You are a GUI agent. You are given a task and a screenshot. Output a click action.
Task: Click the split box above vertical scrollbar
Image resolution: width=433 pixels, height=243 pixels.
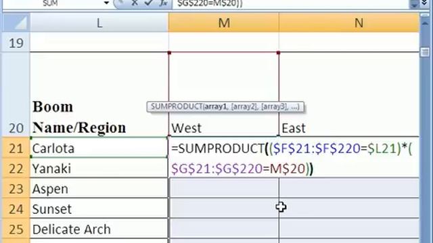click(425, 15)
